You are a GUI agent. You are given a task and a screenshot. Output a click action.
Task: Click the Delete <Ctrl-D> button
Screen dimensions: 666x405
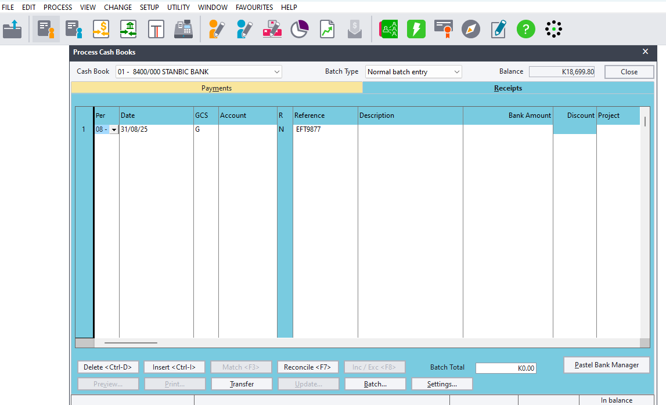[x=108, y=367]
